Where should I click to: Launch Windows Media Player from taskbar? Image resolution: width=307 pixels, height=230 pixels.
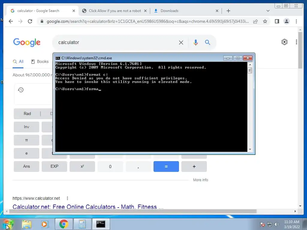(45, 224)
